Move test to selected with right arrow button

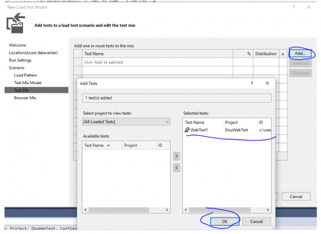click(177, 156)
